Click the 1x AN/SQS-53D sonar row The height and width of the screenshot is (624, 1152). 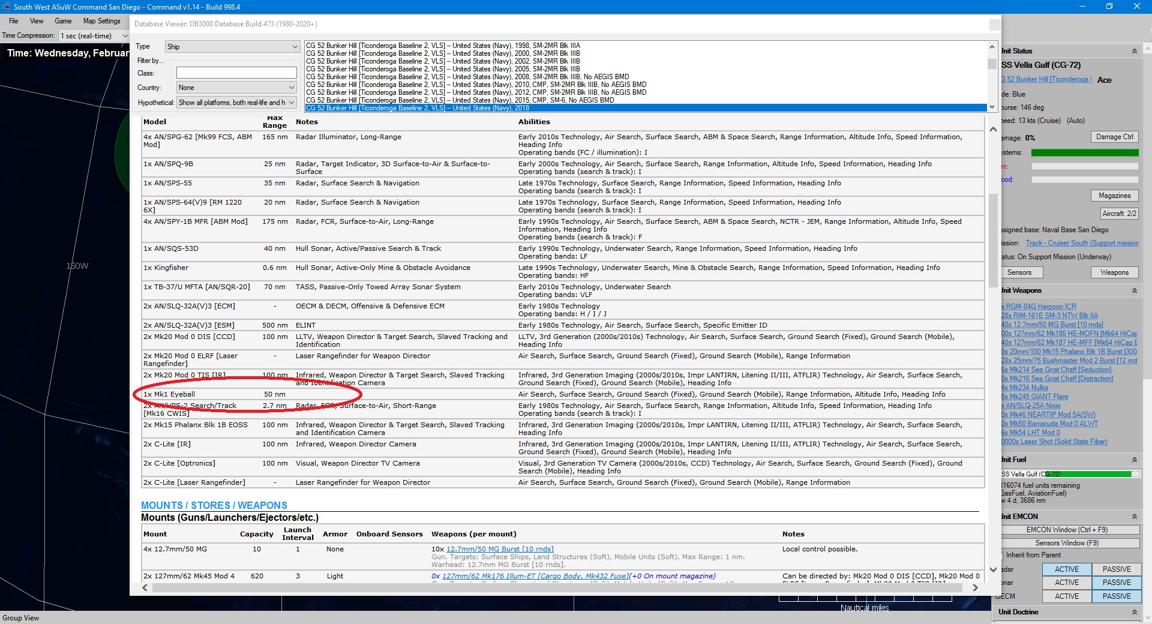pos(563,252)
